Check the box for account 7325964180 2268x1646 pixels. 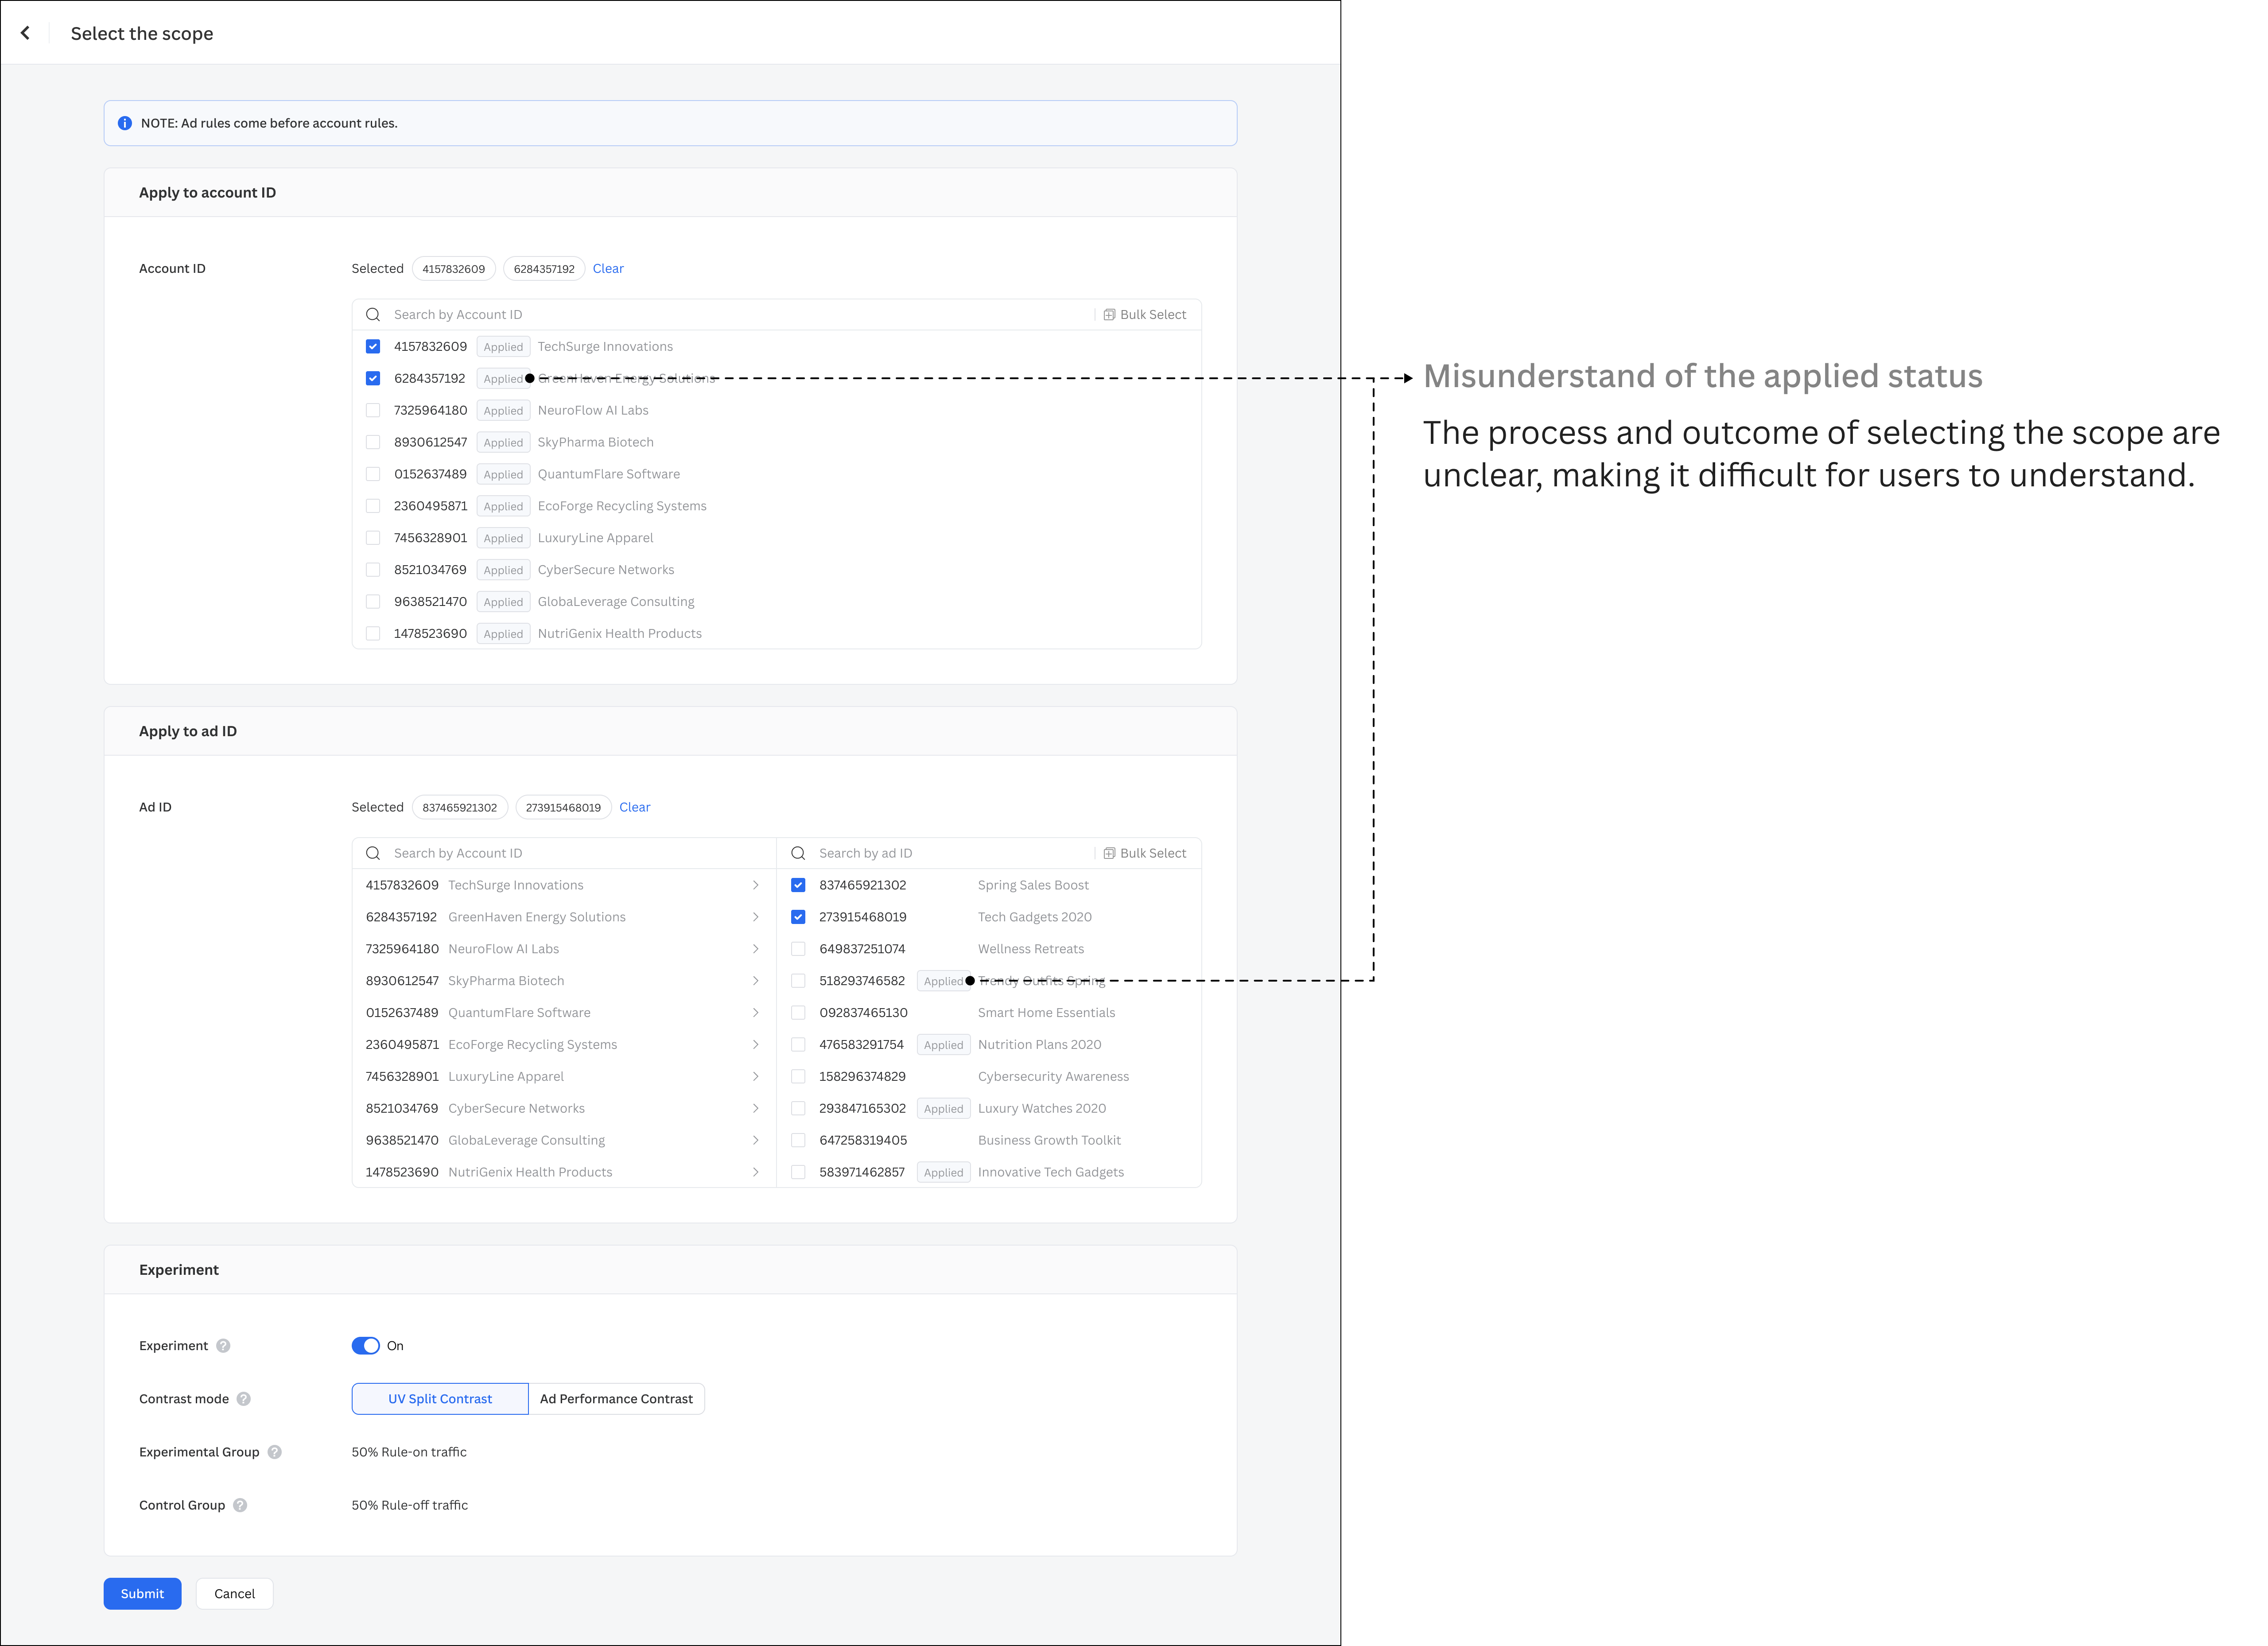tap(373, 410)
